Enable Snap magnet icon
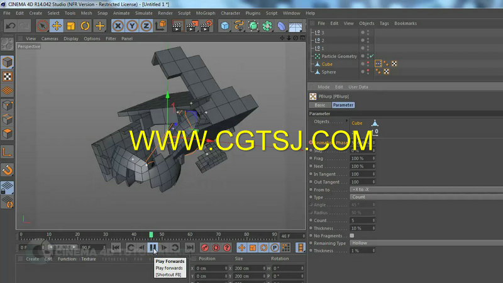The width and height of the screenshot is (503, 283). coord(7,170)
